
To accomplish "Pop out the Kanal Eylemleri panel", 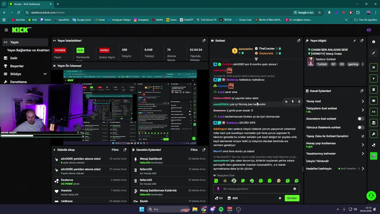I will (362, 91).
